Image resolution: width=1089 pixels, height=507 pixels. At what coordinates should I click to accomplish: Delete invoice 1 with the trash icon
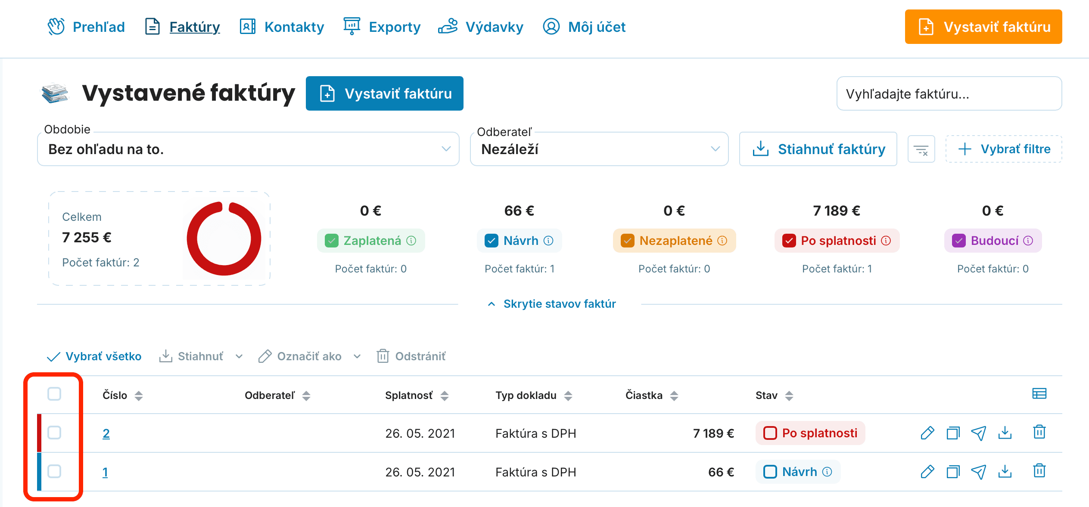click(x=1039, y=470)
